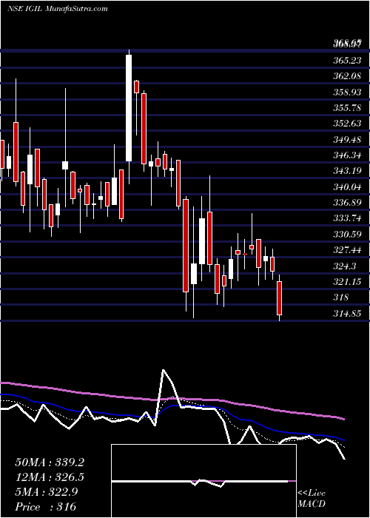Select the 355.78 price axis value
The width and height of the screenshot is (370, 518).
347,108
